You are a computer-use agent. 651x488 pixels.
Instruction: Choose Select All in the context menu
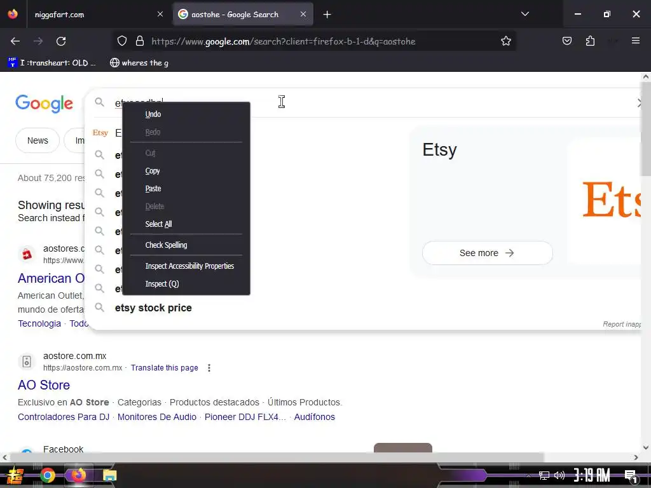click(186, 224)
